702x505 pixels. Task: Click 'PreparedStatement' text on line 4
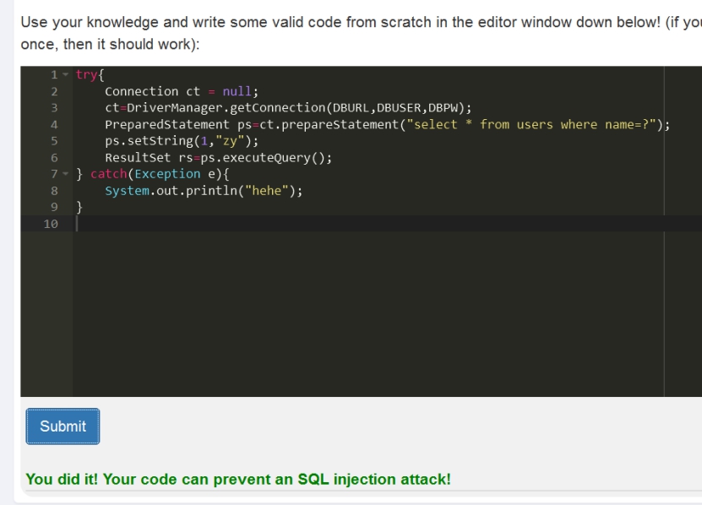coord(167,124)
